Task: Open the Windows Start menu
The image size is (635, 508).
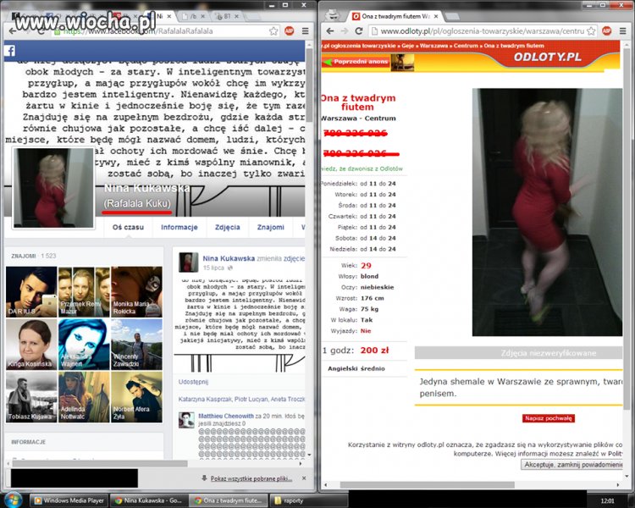Action: pos(13,500)
